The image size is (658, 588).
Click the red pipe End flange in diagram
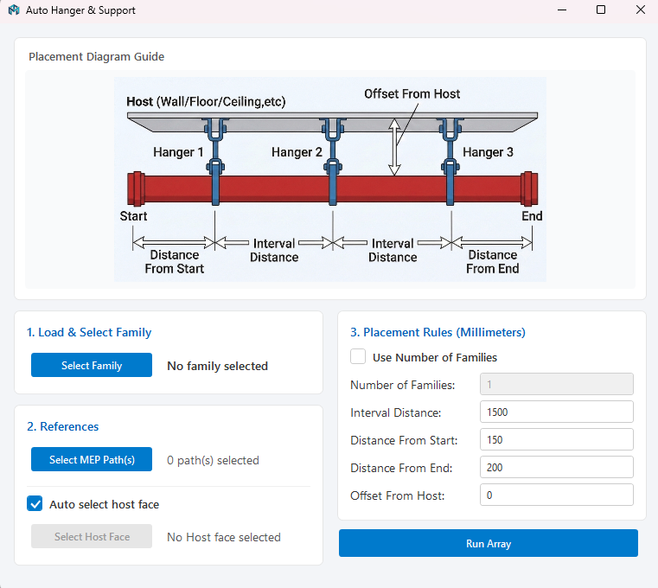tap(529, 189)
